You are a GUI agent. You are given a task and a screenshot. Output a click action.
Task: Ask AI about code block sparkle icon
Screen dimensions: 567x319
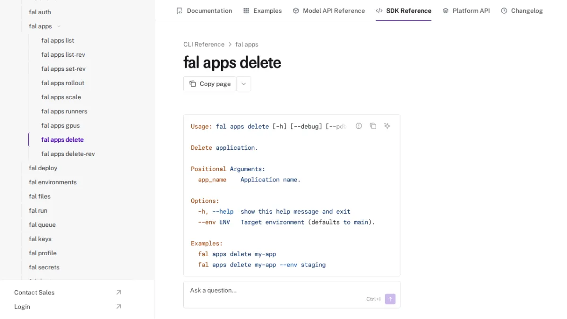[x=387, y=126]
